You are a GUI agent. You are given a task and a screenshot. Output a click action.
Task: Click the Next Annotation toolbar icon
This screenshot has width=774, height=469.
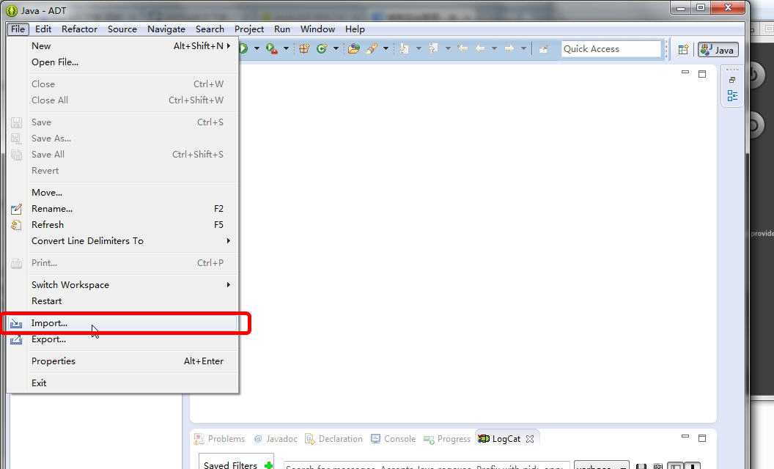coord(405,48)
